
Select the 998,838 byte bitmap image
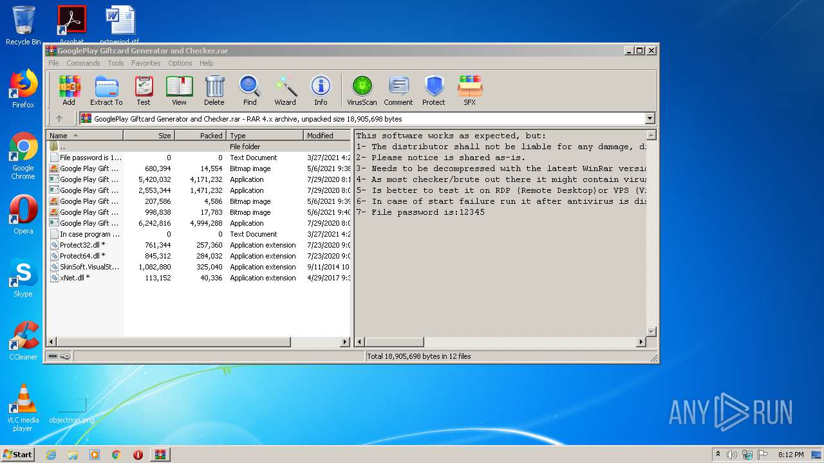tap(198, 212)
